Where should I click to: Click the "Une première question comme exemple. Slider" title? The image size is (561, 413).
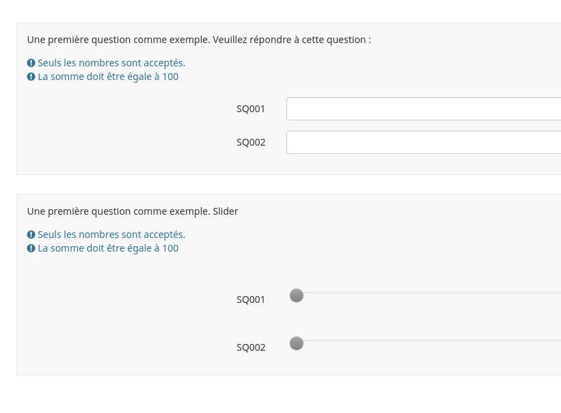133,211
